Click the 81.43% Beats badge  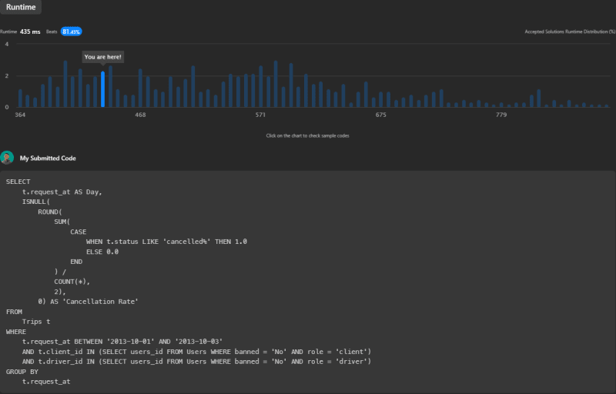[x=71, y=32]
